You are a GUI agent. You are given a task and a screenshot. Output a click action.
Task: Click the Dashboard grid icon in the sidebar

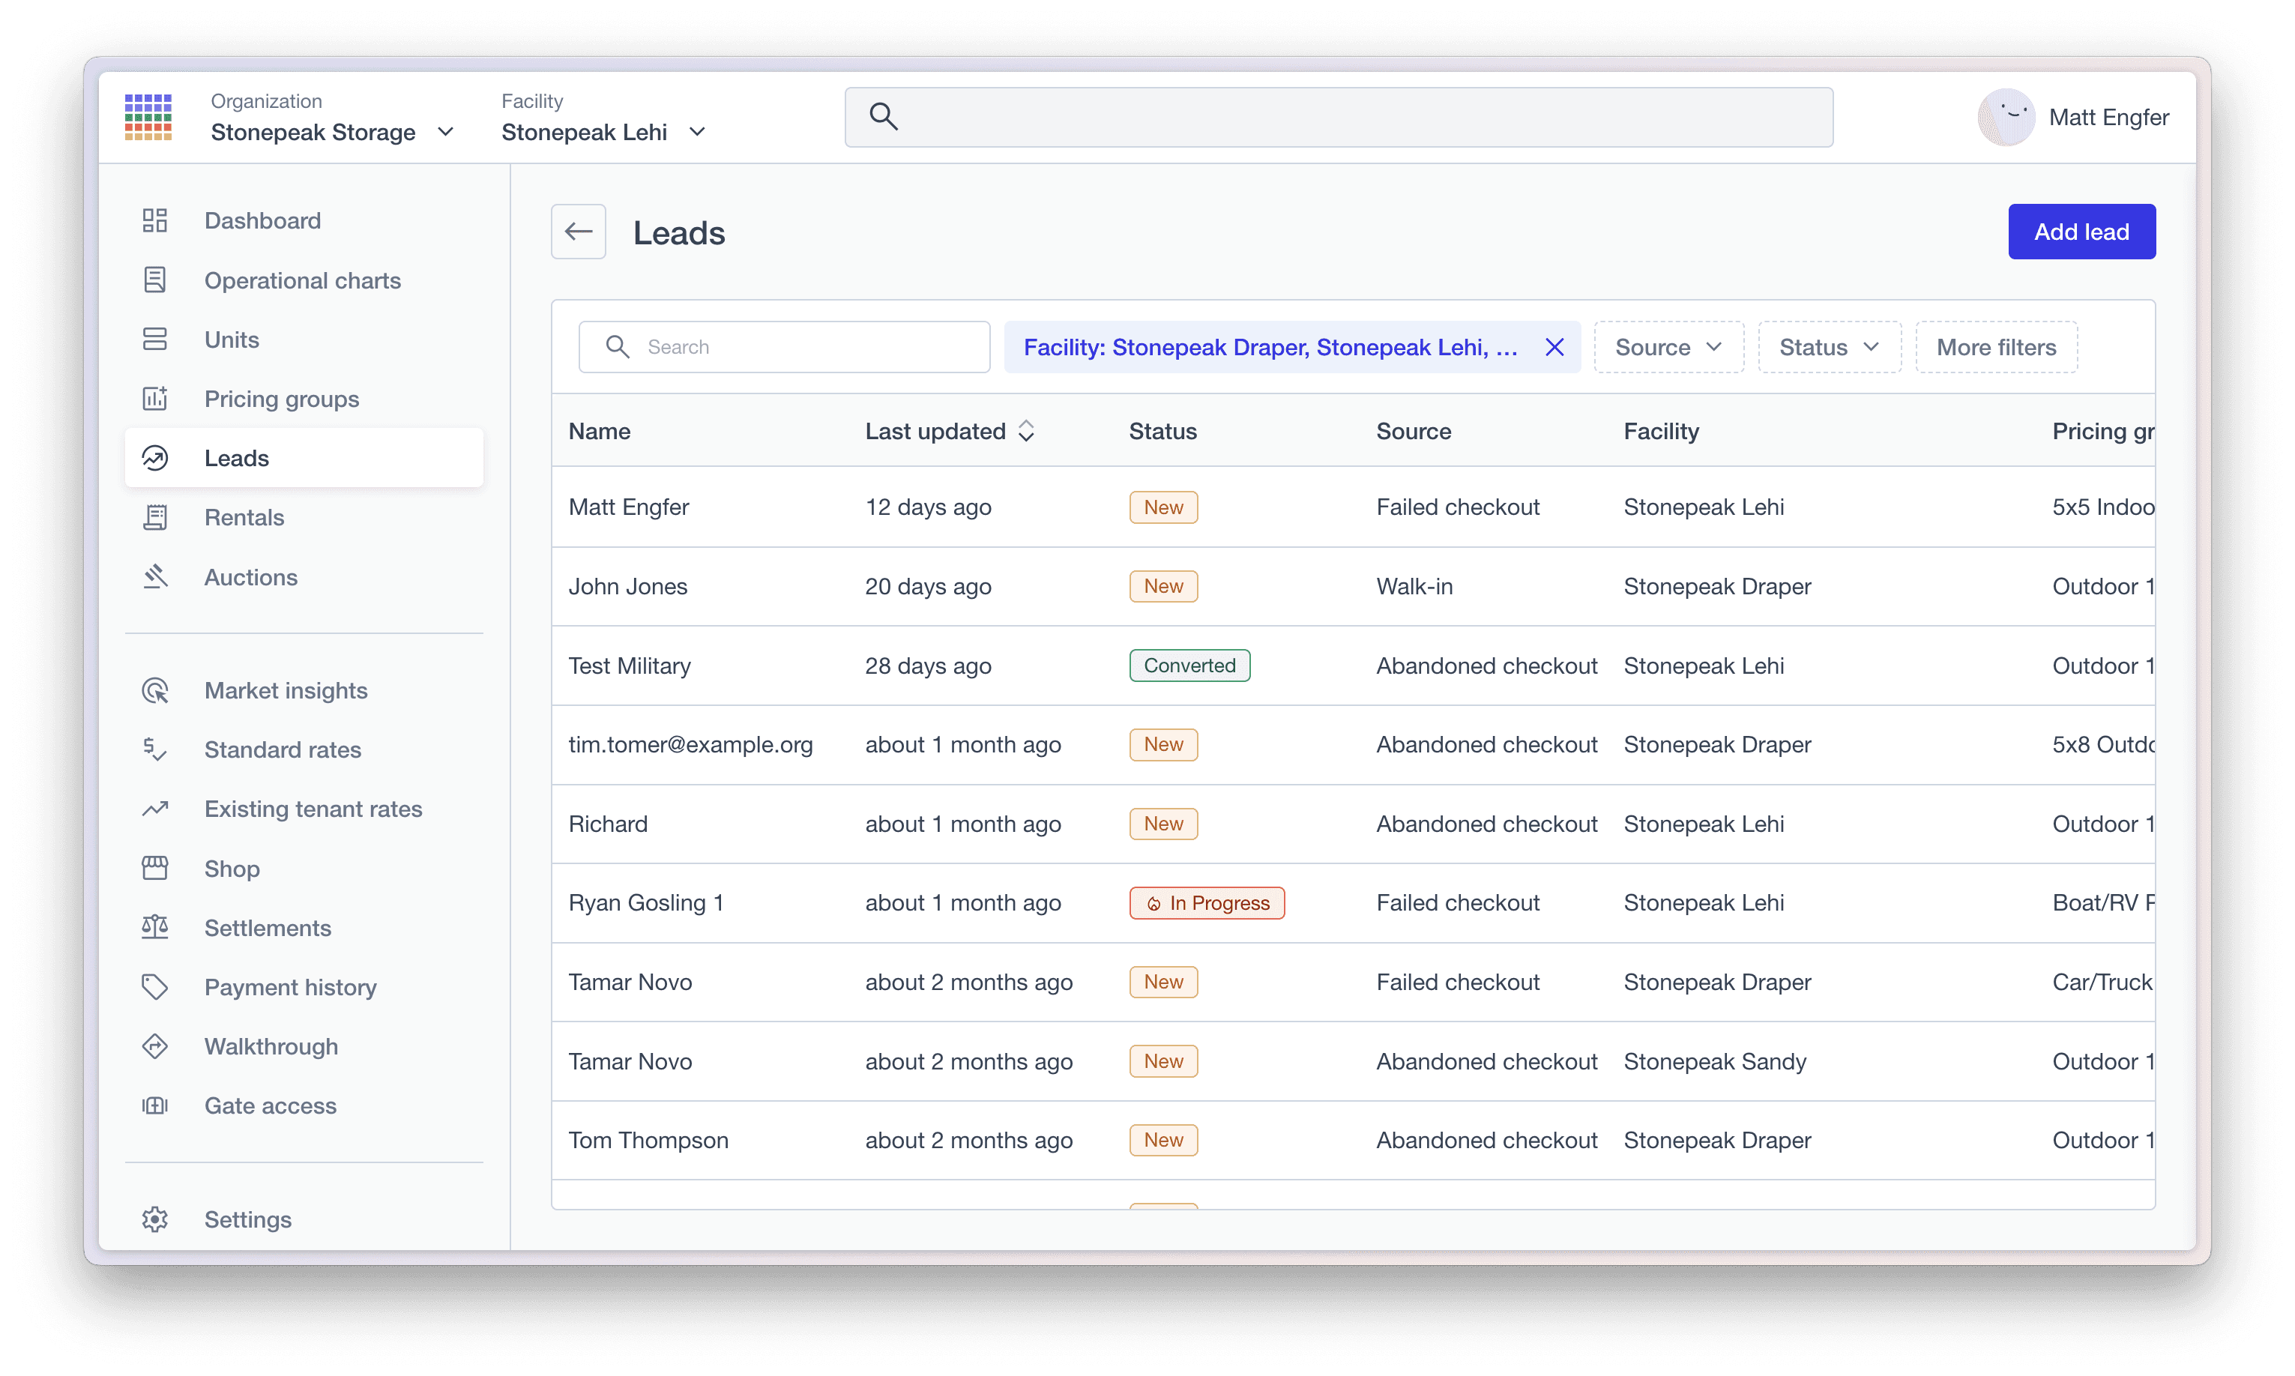(x=155, y=220)
